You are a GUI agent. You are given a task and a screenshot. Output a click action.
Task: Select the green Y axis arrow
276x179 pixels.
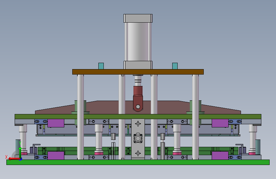click(x=20, y=153)
